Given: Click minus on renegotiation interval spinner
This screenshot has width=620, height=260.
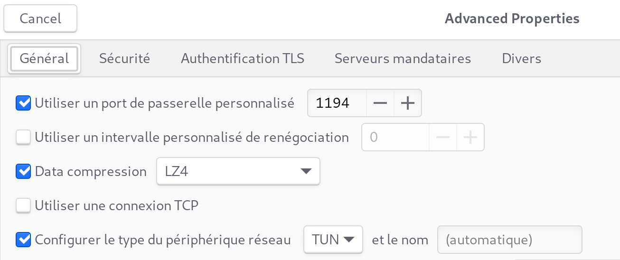Looking at the screenshot, I should [x=443, y=138].
